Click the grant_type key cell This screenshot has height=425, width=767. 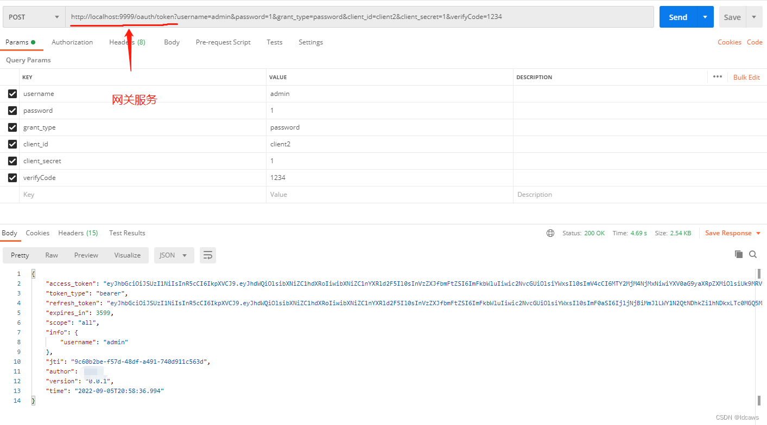coord(142,127)
